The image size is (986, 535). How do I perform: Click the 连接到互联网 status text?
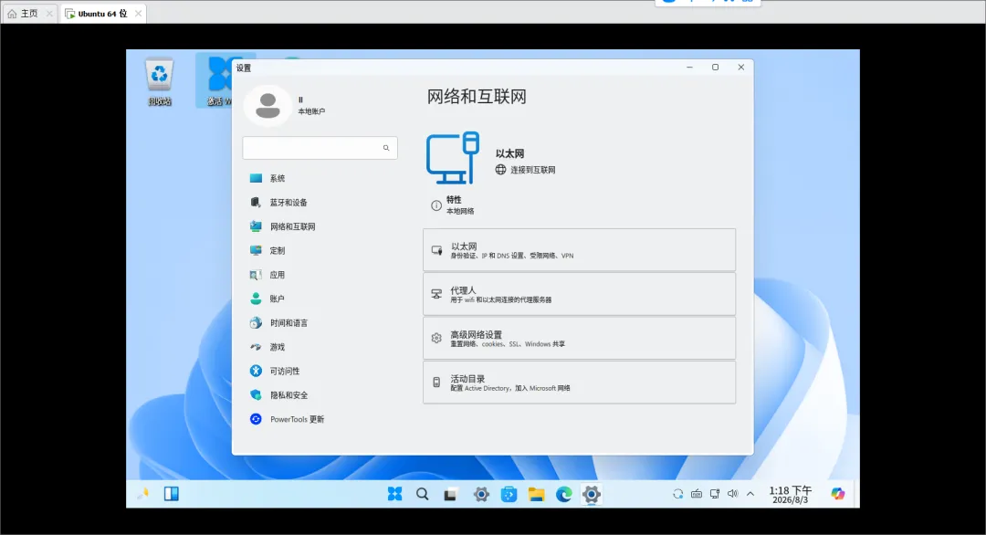click(532, 170)
